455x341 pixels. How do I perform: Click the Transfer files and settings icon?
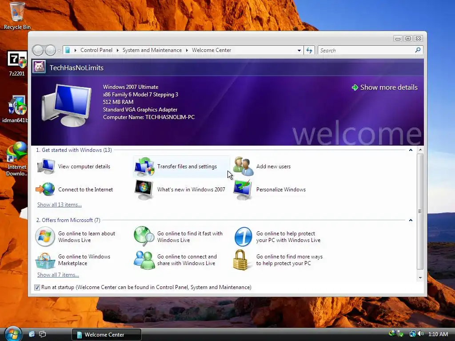pos(144,167)
